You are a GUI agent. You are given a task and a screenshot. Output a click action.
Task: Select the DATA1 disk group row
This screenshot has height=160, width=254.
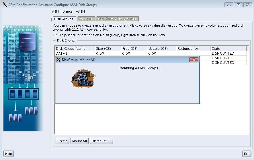151,54
